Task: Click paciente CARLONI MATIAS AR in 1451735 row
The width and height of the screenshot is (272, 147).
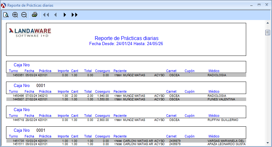Action: (138, 141)
